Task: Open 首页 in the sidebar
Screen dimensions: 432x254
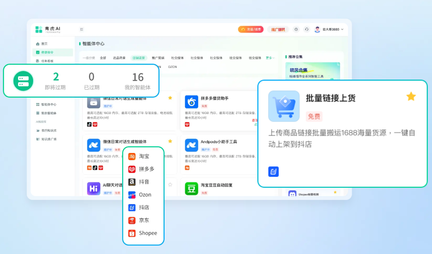Action: [44, 44]
